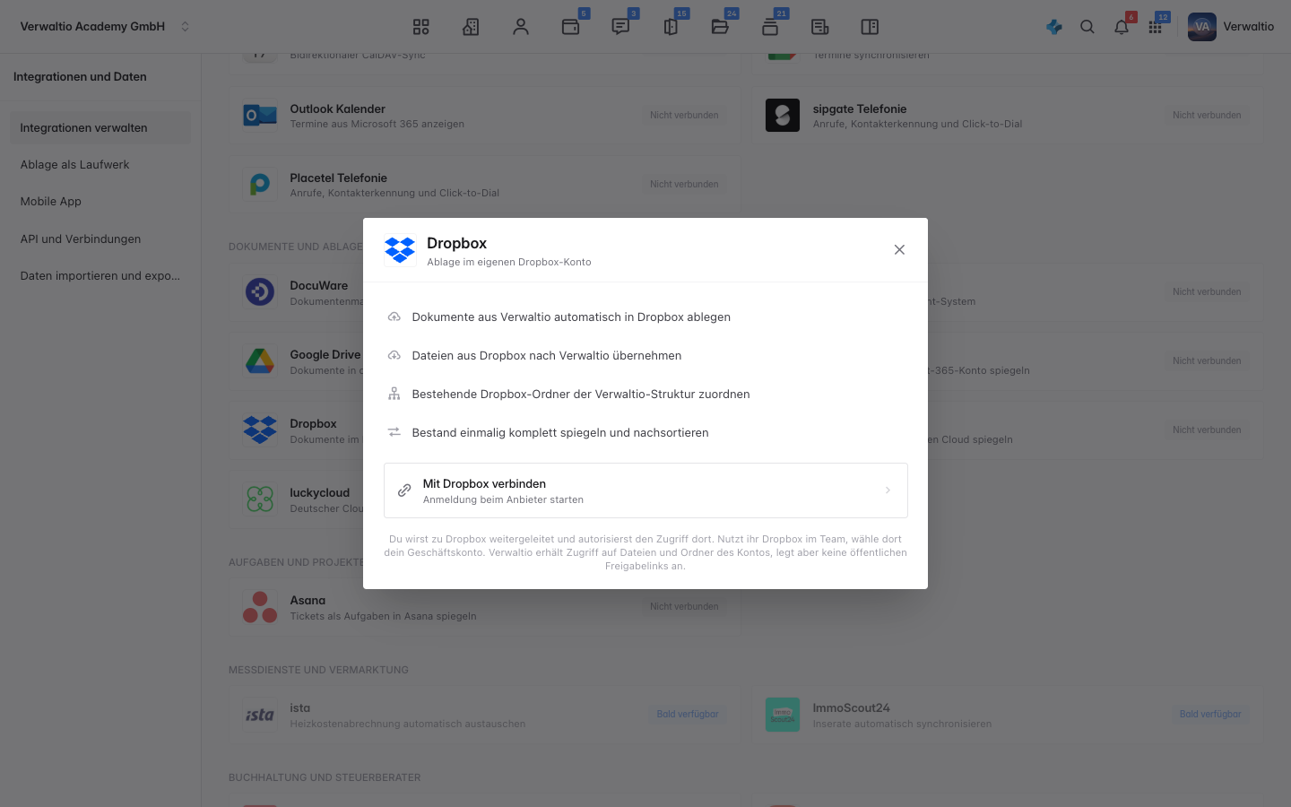Viewport: 1291px width, 807px height.
Task: Click the ImmoScout24 logo
Action: pyautogui.click(x=783, y=715)
